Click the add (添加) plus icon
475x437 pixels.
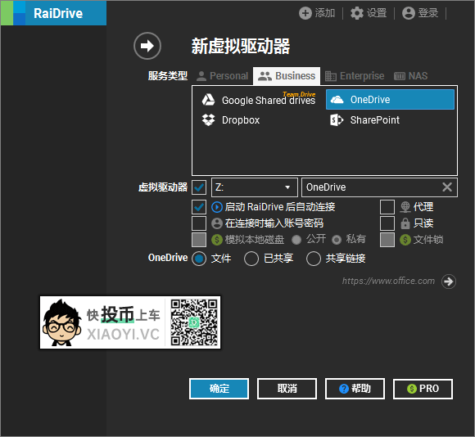click(305, 13)
